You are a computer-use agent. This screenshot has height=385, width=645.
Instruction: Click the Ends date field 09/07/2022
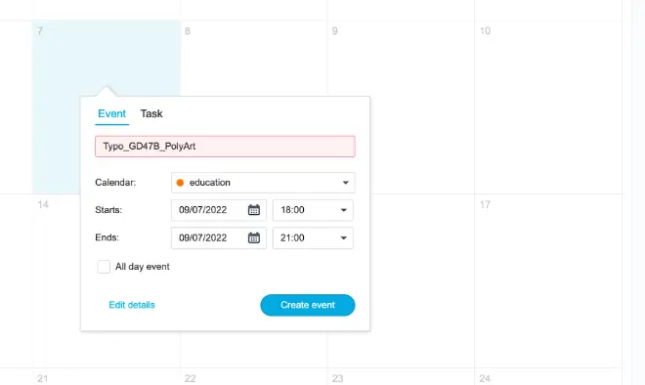click(219, 237)
